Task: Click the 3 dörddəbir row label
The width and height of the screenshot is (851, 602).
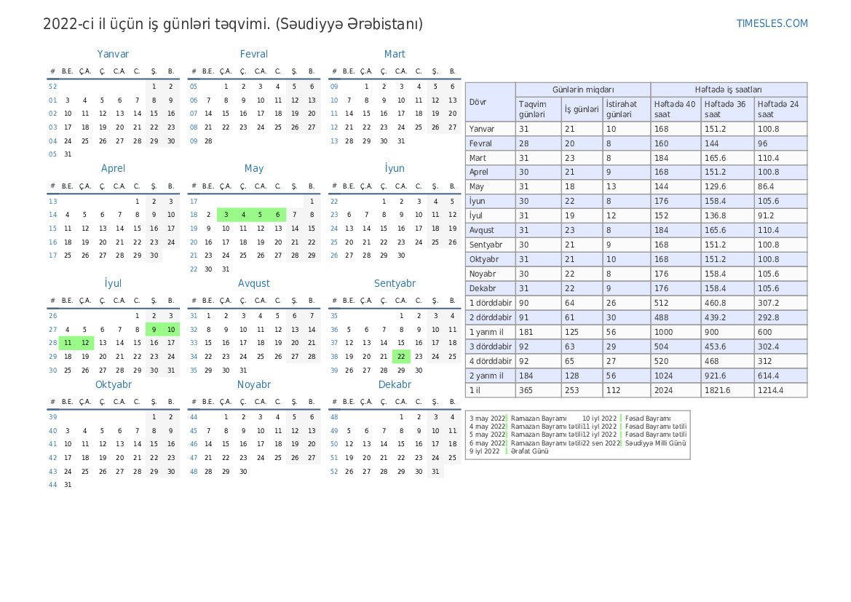Action: tap(491, 346)
